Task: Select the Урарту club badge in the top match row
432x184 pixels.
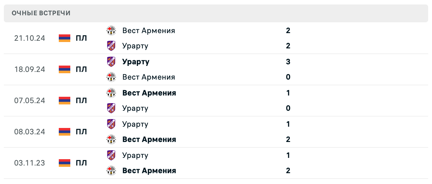Action: click(111, 46)
